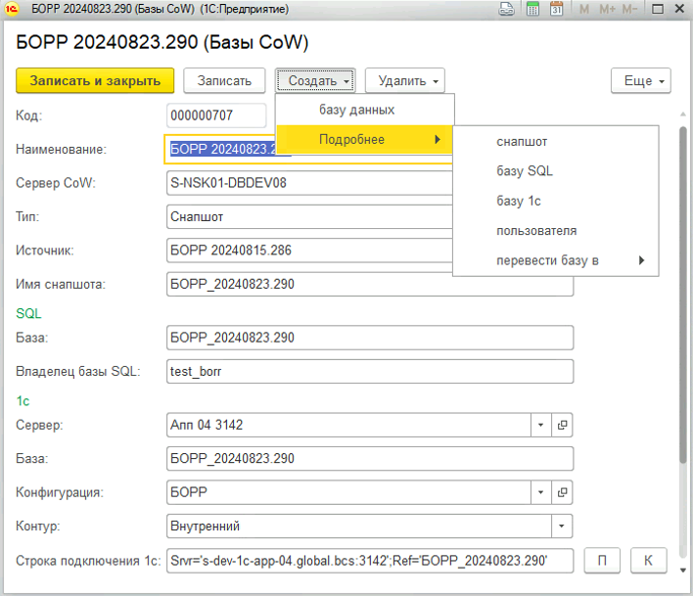This screenshot has width=693, height=596.
Task: Click the scrollbar up arrow
Action: pos(683,115)
